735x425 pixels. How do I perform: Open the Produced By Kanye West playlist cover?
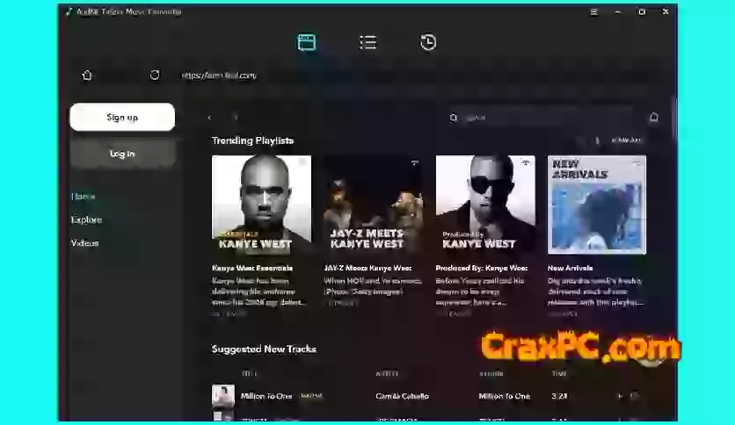pyautogui.click(x=485, y=205)
